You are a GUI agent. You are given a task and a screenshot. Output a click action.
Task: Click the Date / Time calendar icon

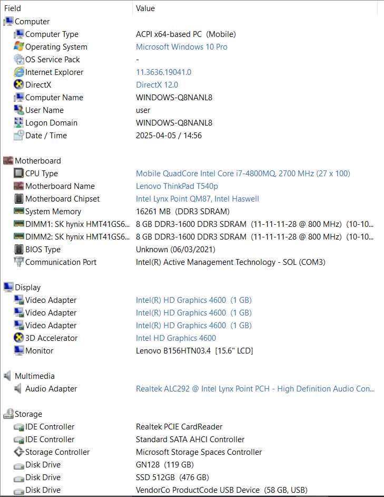18,136
